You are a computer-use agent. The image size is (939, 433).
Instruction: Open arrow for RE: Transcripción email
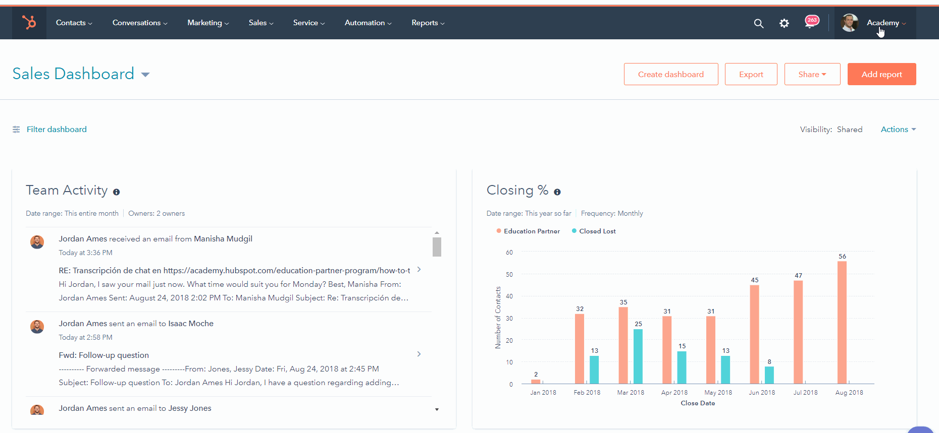coord(419,270)
